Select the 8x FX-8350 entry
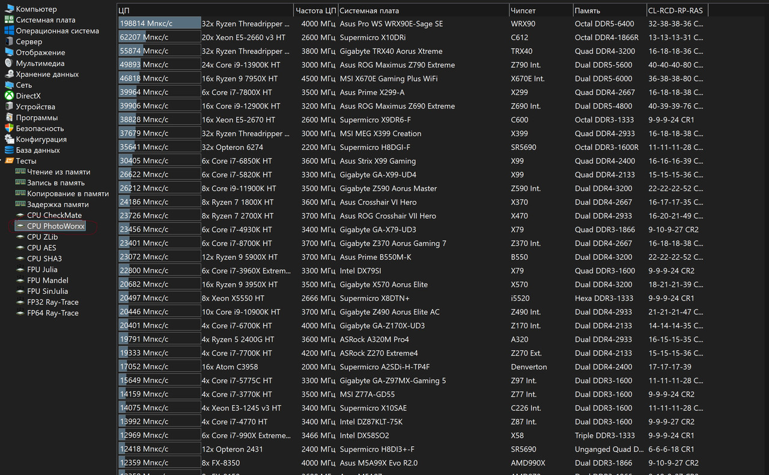769x475 pixels. click(221, 463)
